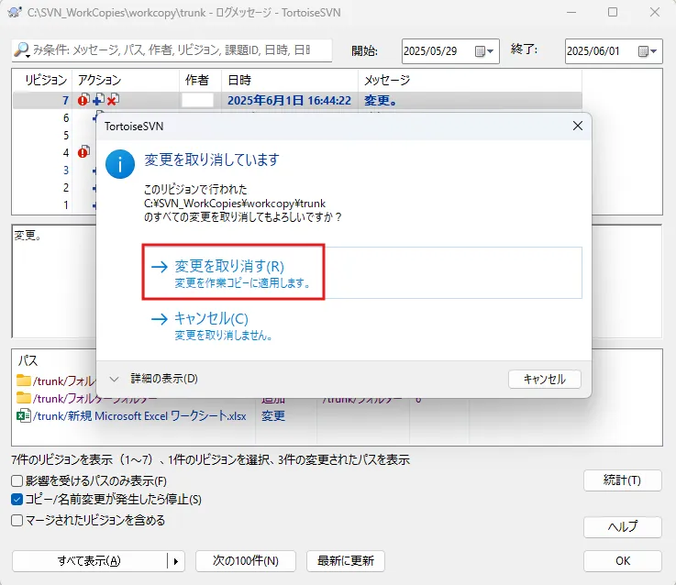676x585 pixels.
Task: Select revision 6 row
Action: 66,117
